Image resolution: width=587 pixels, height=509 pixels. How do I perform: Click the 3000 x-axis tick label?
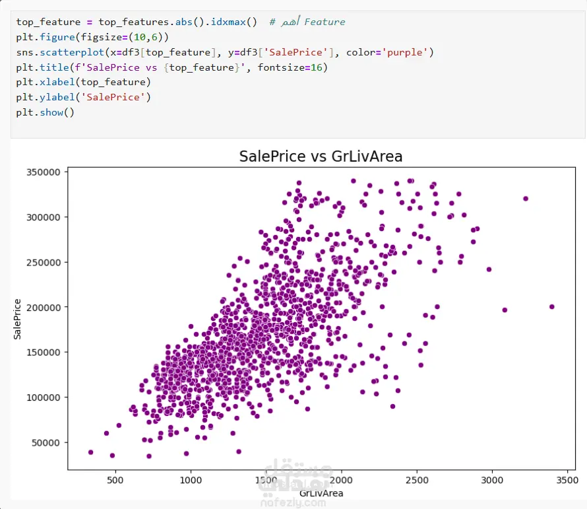point(492,480)
